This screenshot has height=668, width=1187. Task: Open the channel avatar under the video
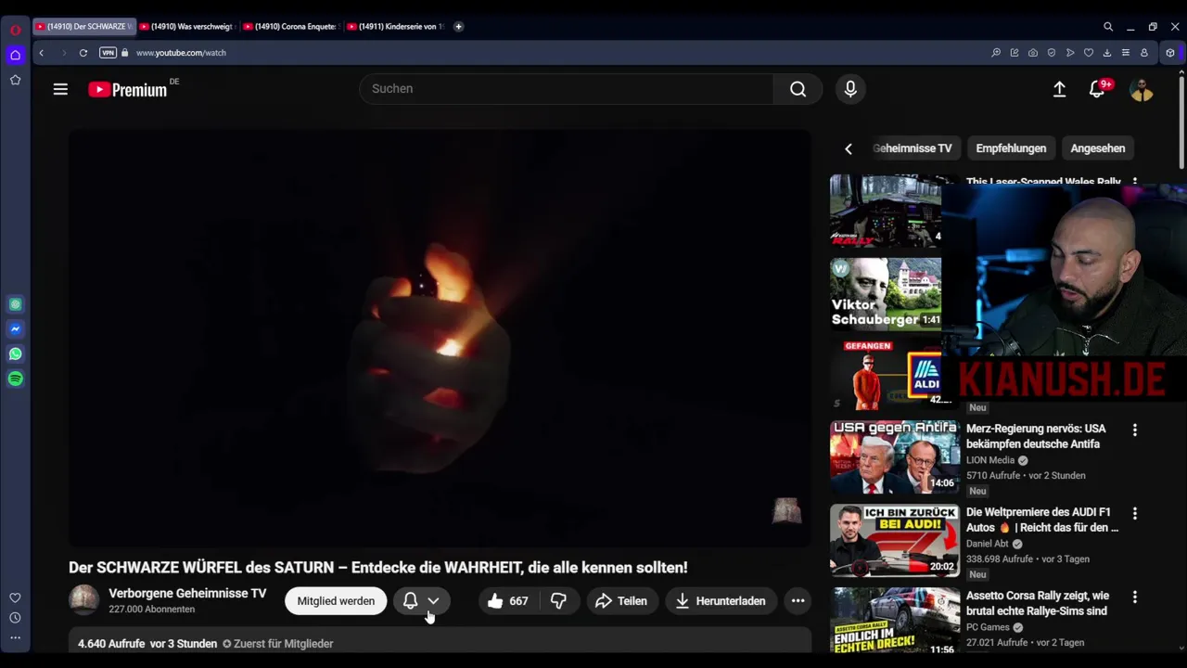(83, 600)
